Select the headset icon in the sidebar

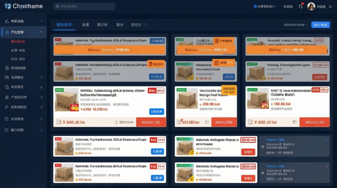coord(7,68)
